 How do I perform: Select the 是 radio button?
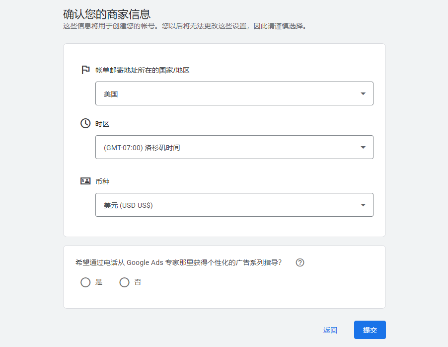[85, 282]
